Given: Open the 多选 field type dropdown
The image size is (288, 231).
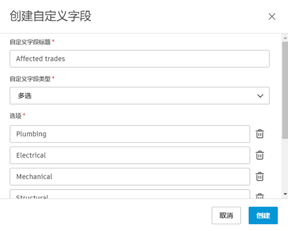Looking at the screenshot, I should coord(139,95).
